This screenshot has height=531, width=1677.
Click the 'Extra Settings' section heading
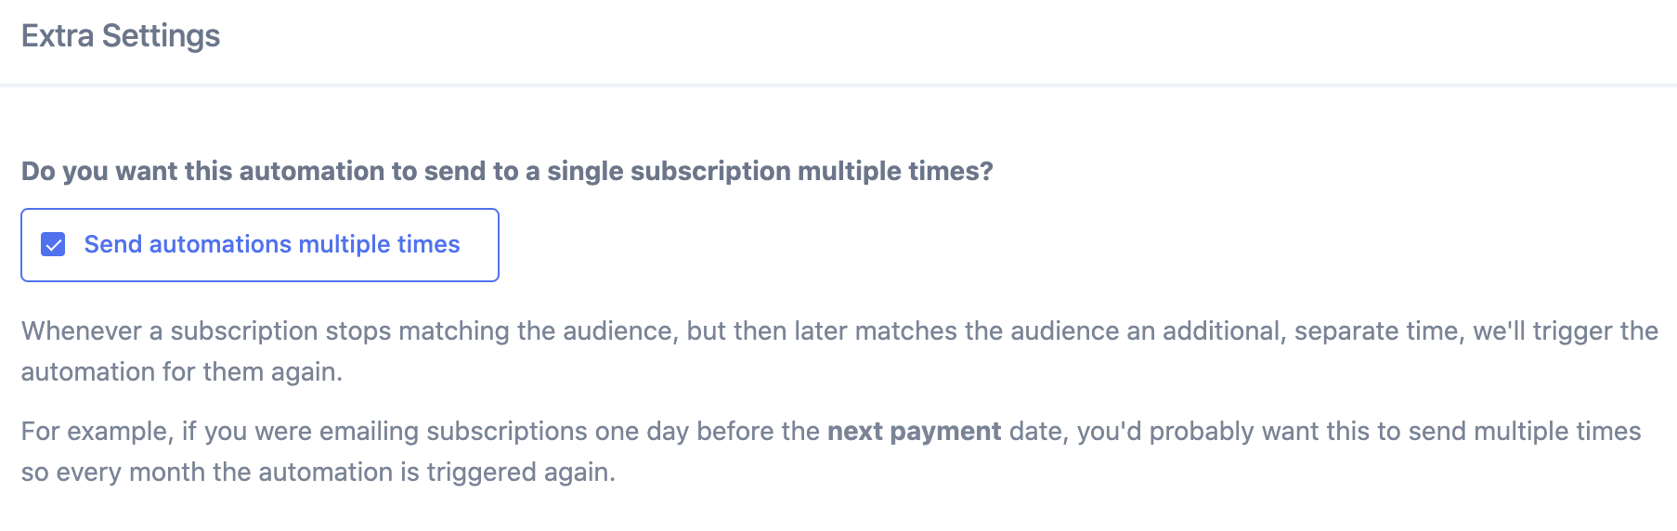click(x=121, y=36)
